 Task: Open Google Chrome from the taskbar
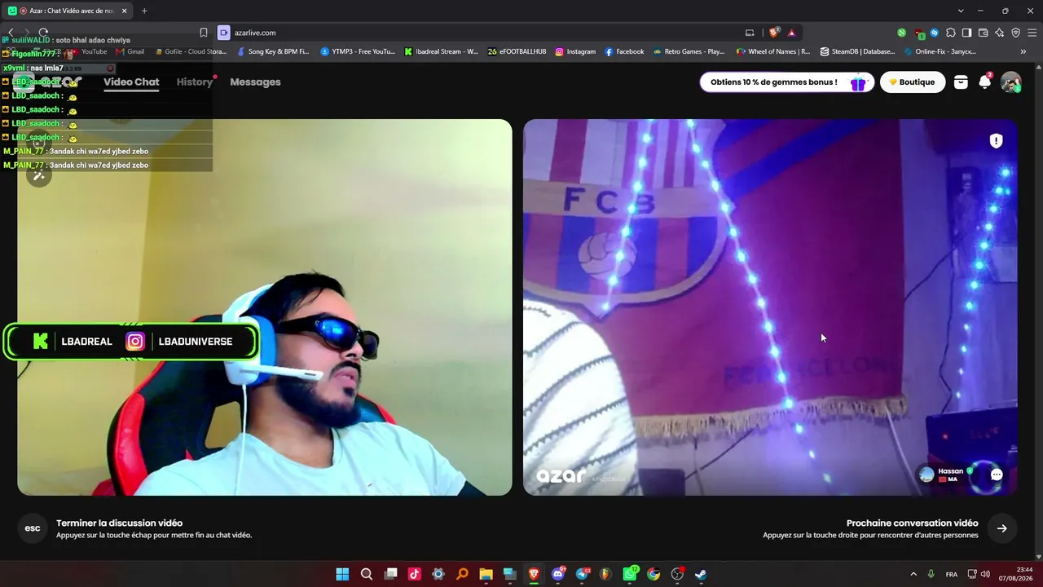(654, 574)
